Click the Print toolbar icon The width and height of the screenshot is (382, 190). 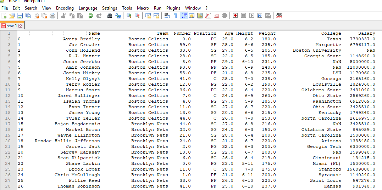pyautogui.click(x=52, y=16)
